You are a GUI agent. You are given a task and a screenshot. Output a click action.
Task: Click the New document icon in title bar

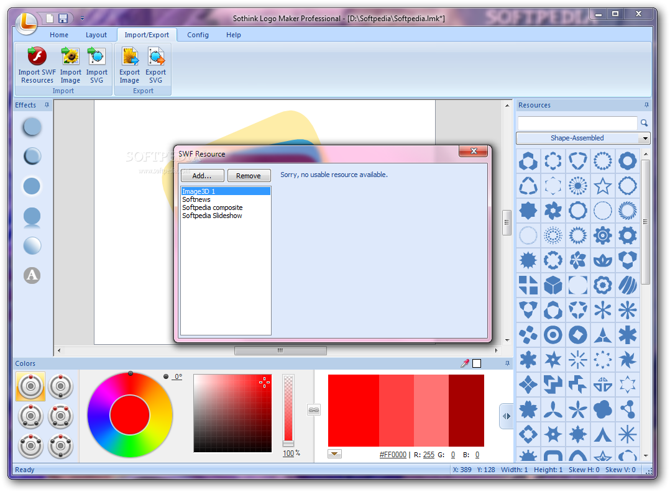click(50, 19)
